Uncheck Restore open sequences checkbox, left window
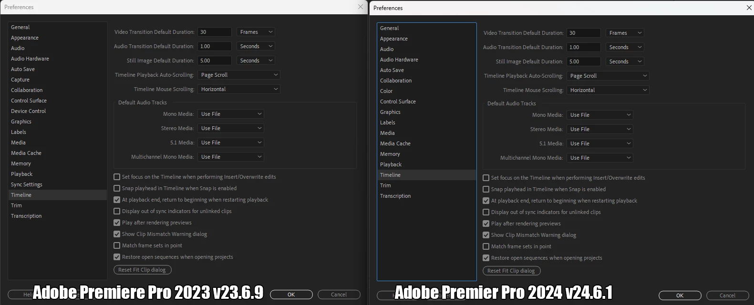The image size is (754, 305). coord(117,257)
